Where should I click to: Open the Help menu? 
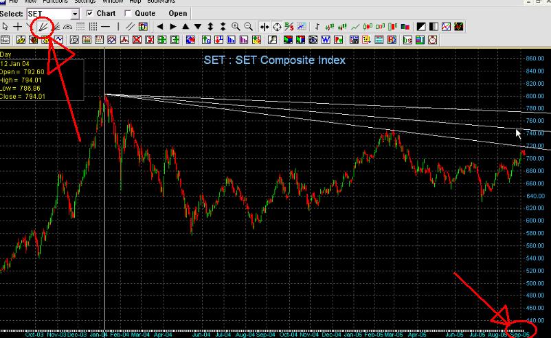click(135, 1)
